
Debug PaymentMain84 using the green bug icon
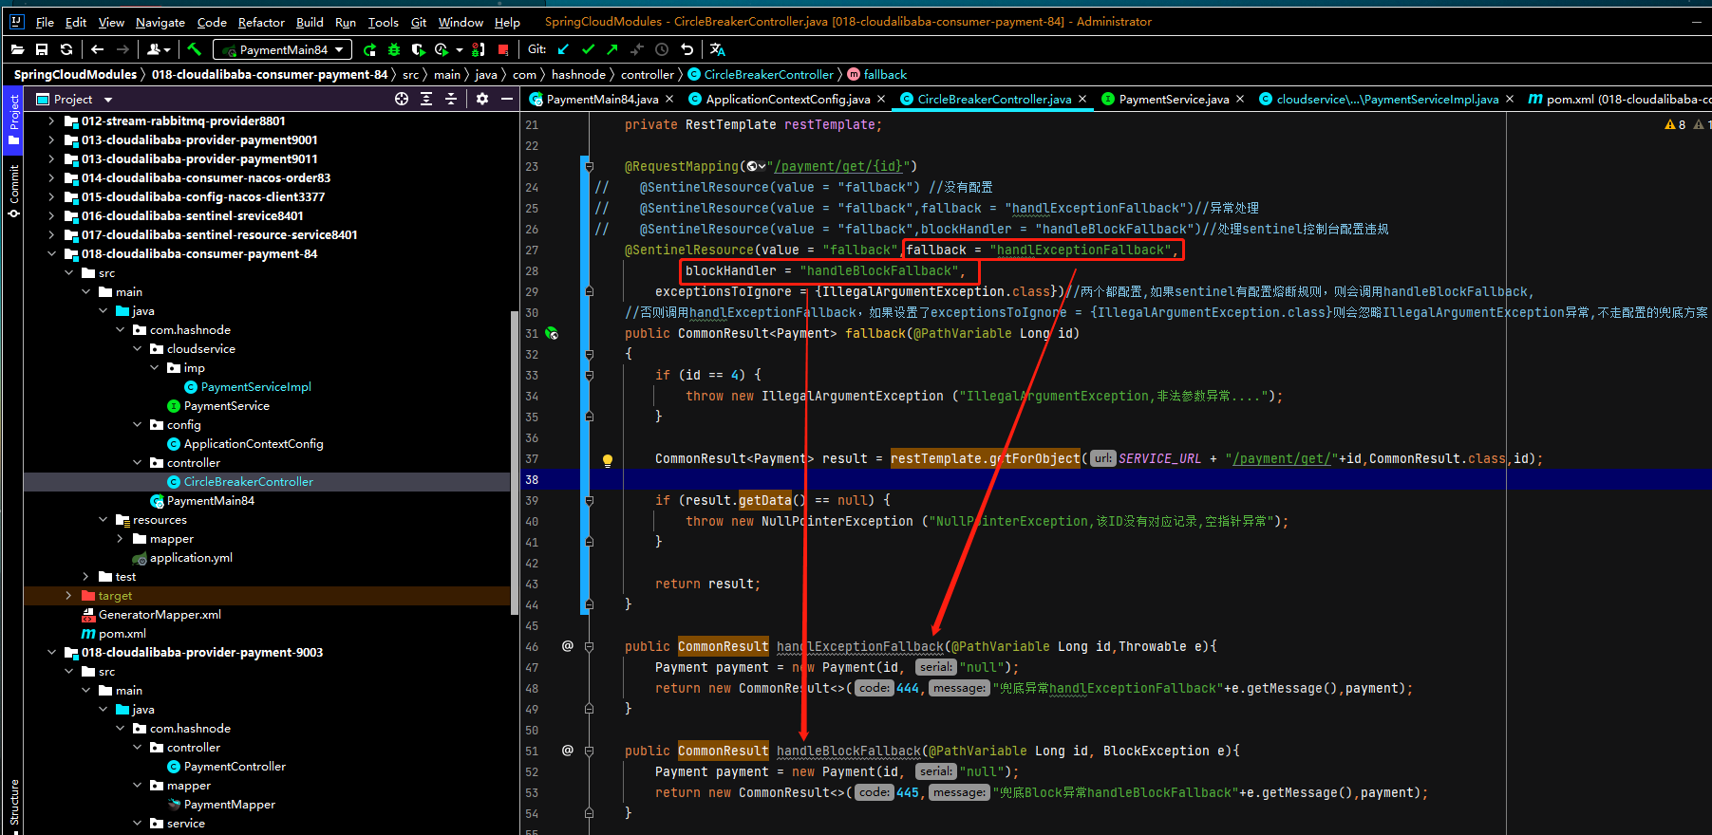394,49
